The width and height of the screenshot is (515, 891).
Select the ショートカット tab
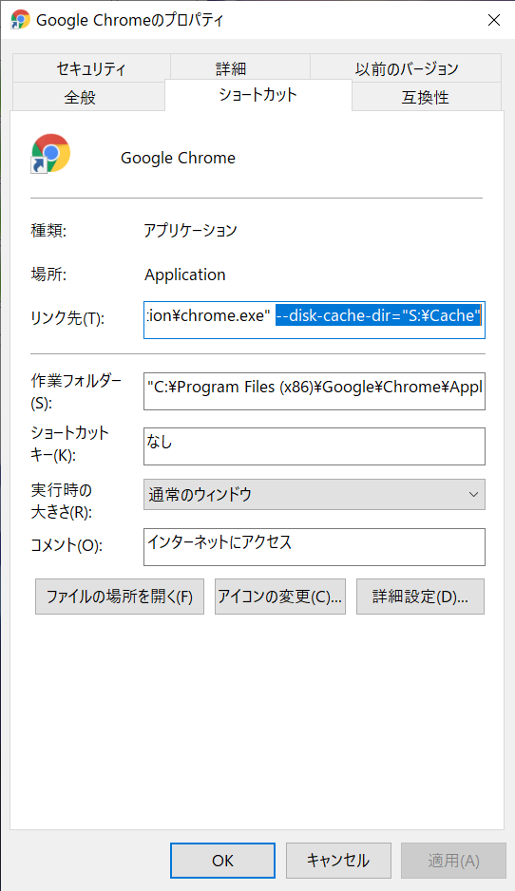(258, 95)
